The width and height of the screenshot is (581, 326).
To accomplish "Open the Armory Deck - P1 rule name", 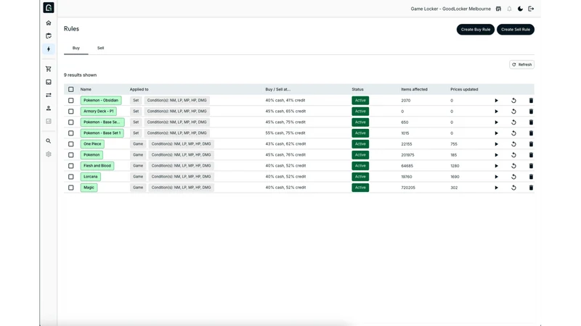I will tap(99, 112).
